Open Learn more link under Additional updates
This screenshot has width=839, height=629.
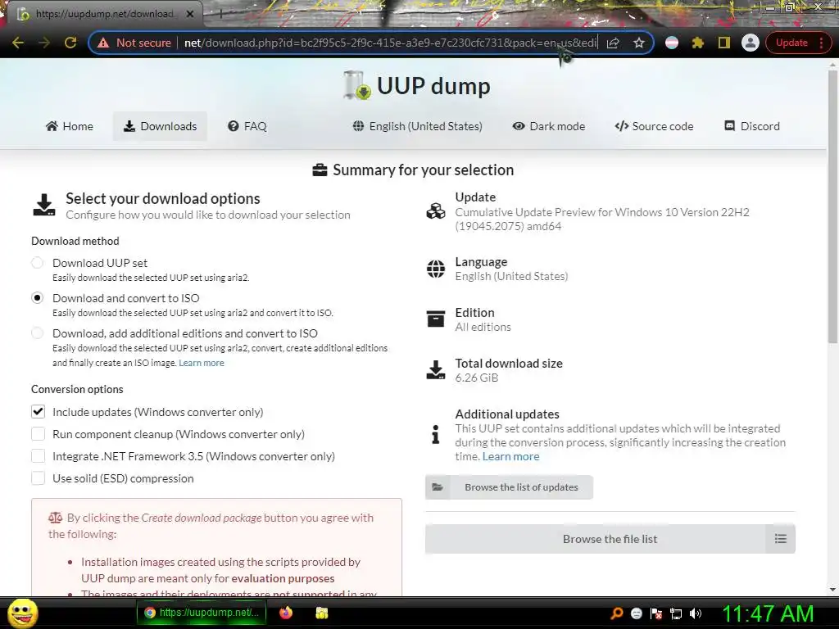point(510,456)
